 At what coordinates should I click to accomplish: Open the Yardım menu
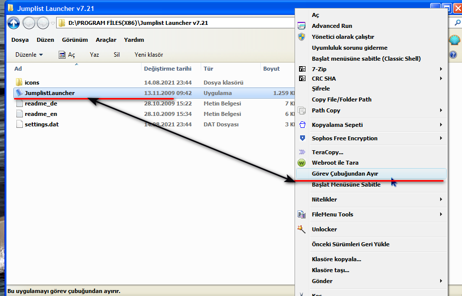(134, 40)
